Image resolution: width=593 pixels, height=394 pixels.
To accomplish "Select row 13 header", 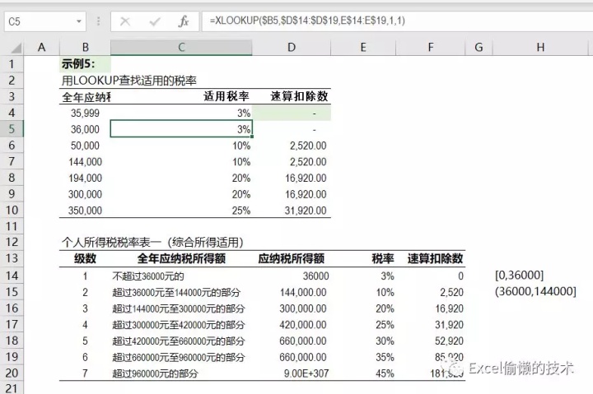I will click(x=12, y=258).
